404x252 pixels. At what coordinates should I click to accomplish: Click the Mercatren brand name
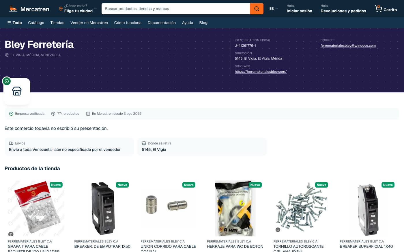(x=35, y=9)
